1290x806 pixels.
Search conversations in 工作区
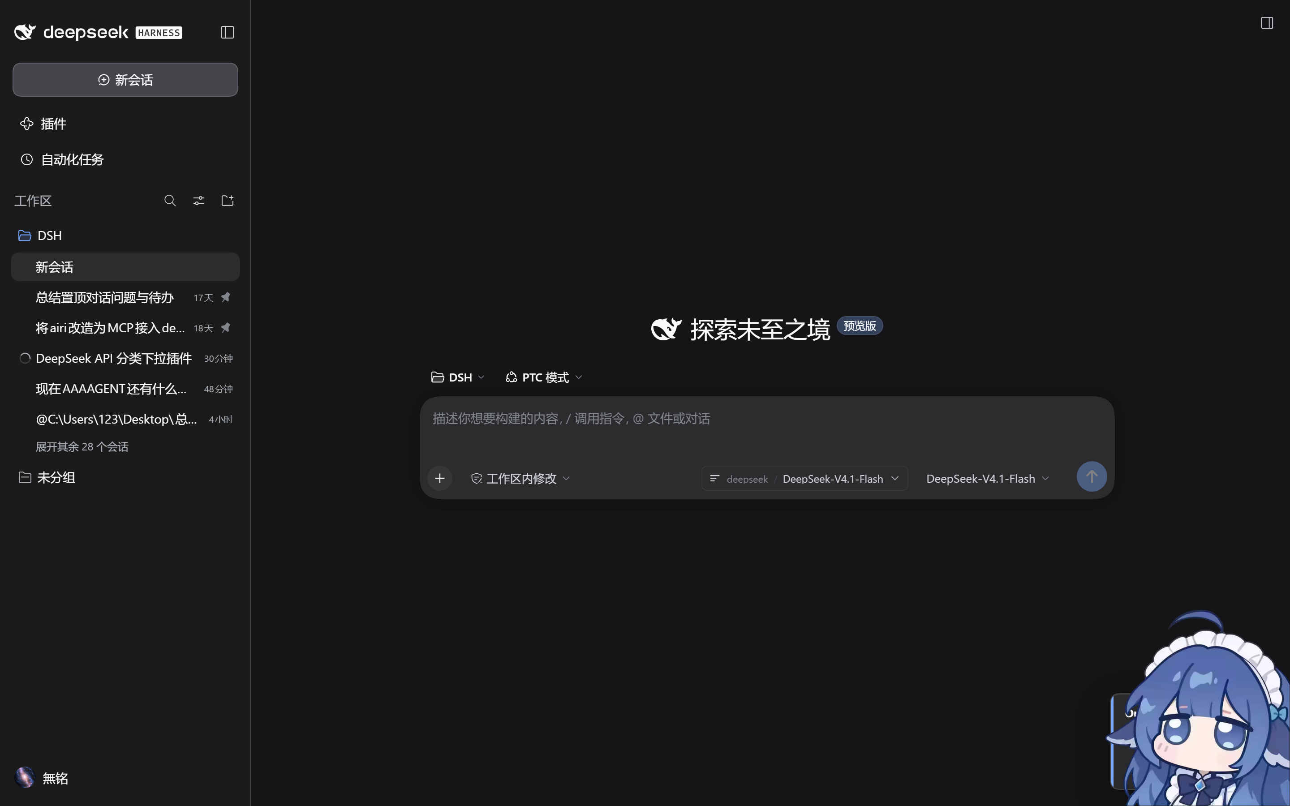(170, 201)
